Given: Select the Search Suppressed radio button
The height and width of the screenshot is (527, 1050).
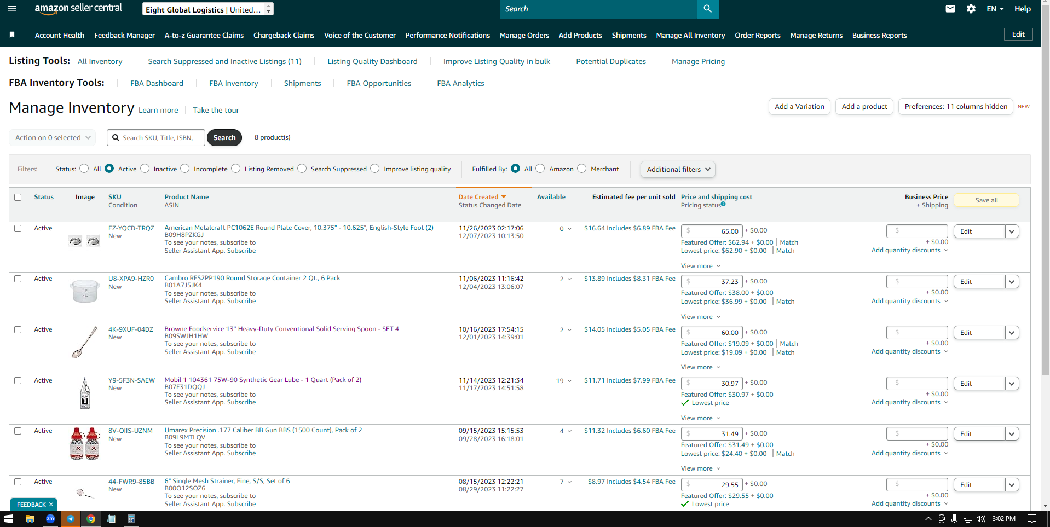Looking at the screenshot, I should coord(302,169).
